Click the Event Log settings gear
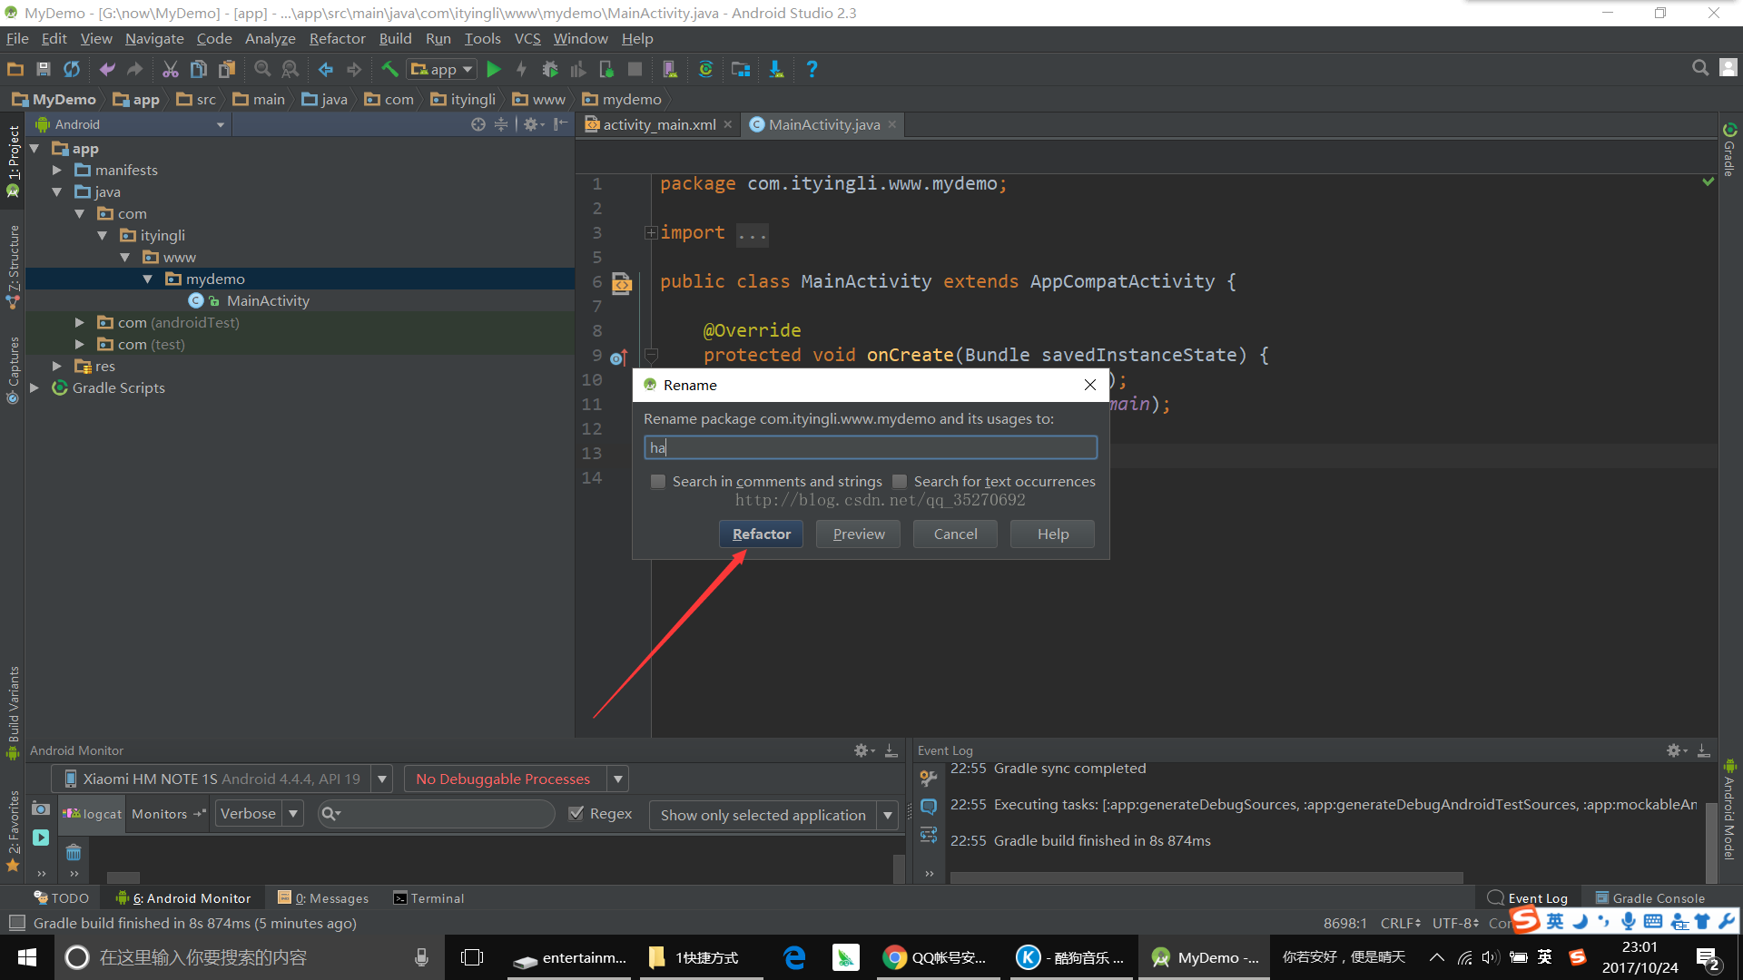The image size is (1743, 980). pyautogui.click(x=1676, y=750)
